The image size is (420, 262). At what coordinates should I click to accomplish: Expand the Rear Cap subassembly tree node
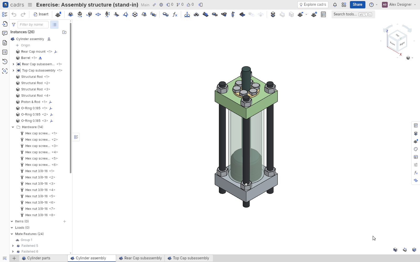(x=13, y=64)
